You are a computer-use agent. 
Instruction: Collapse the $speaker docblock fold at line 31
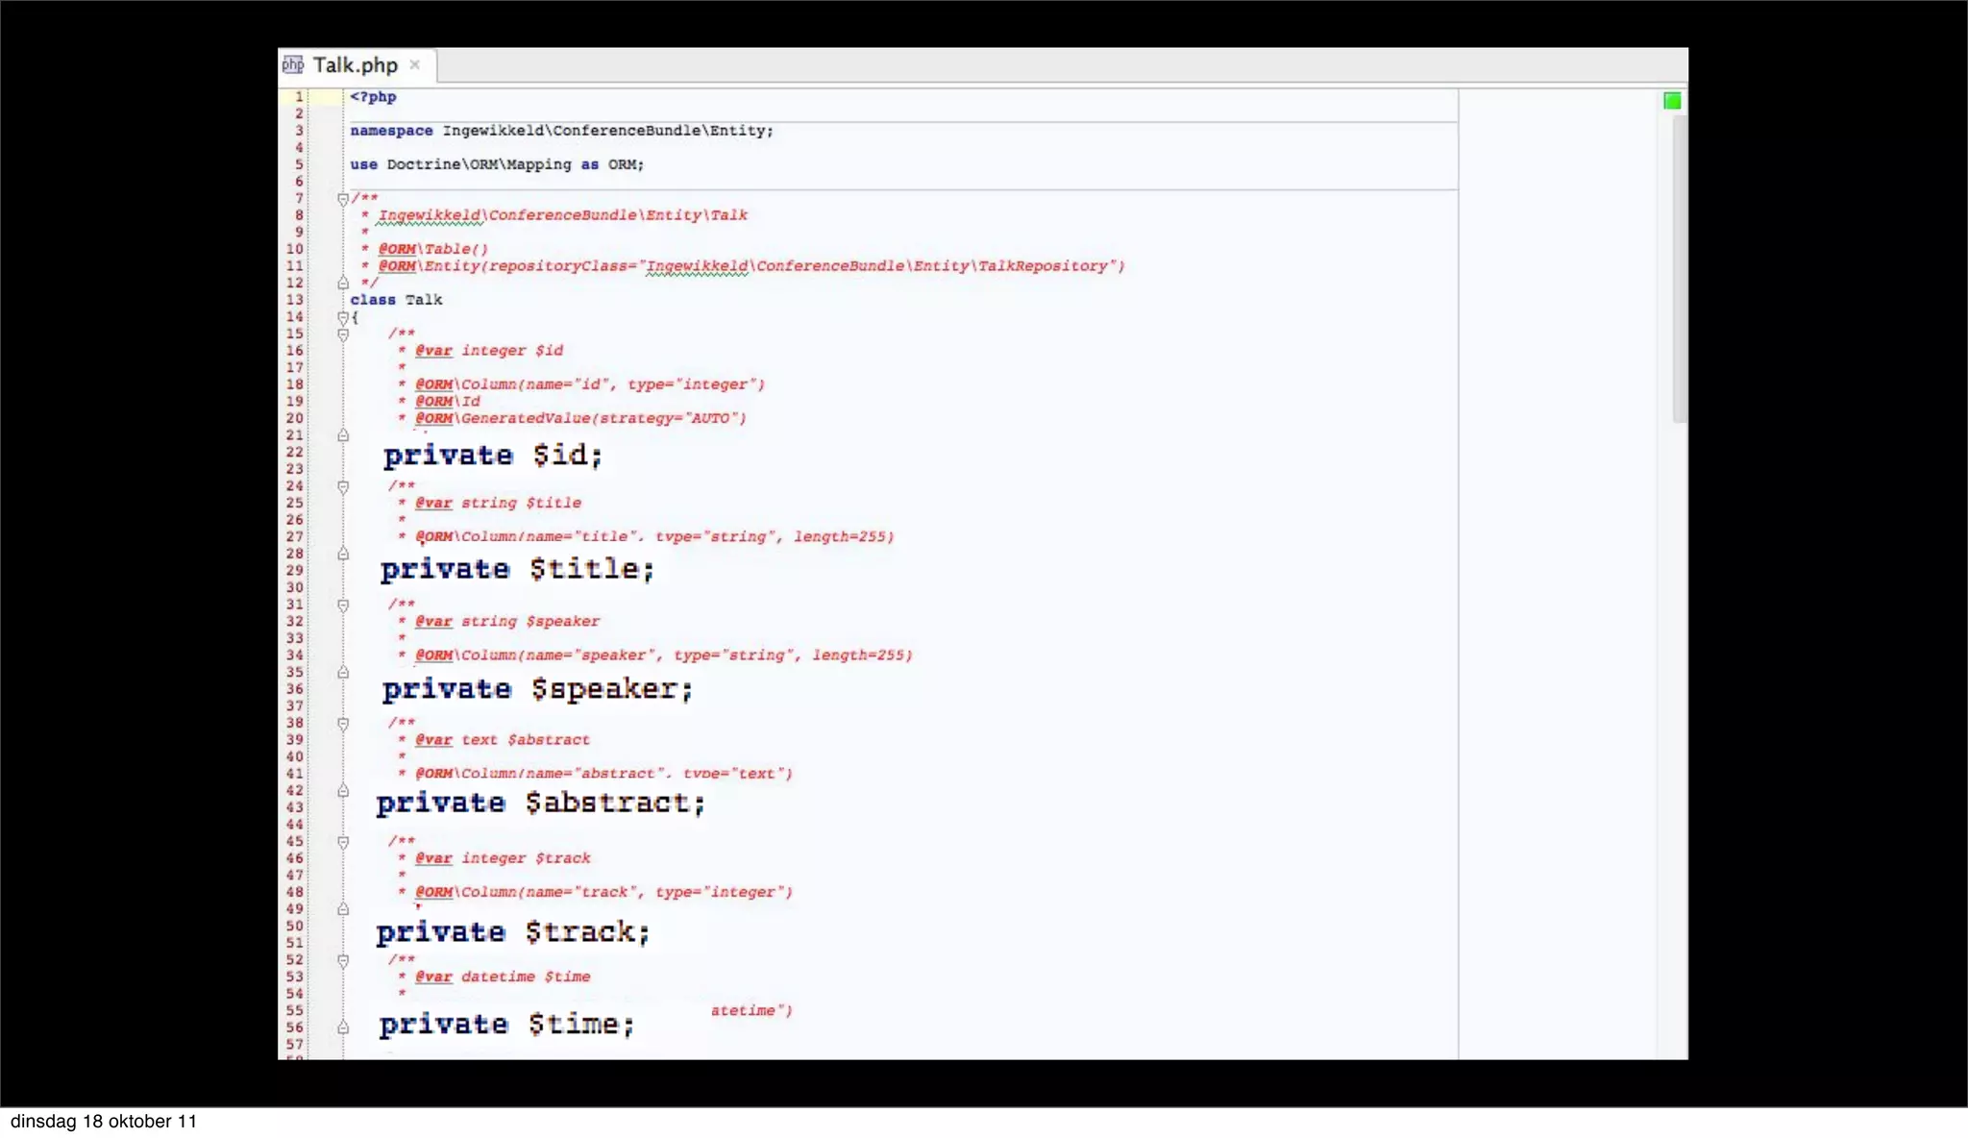[x=343, y=605]
